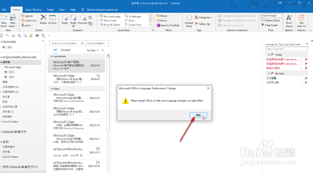Open the Address Book
Viewport: 313px width, 173px height.
(270, 20)
